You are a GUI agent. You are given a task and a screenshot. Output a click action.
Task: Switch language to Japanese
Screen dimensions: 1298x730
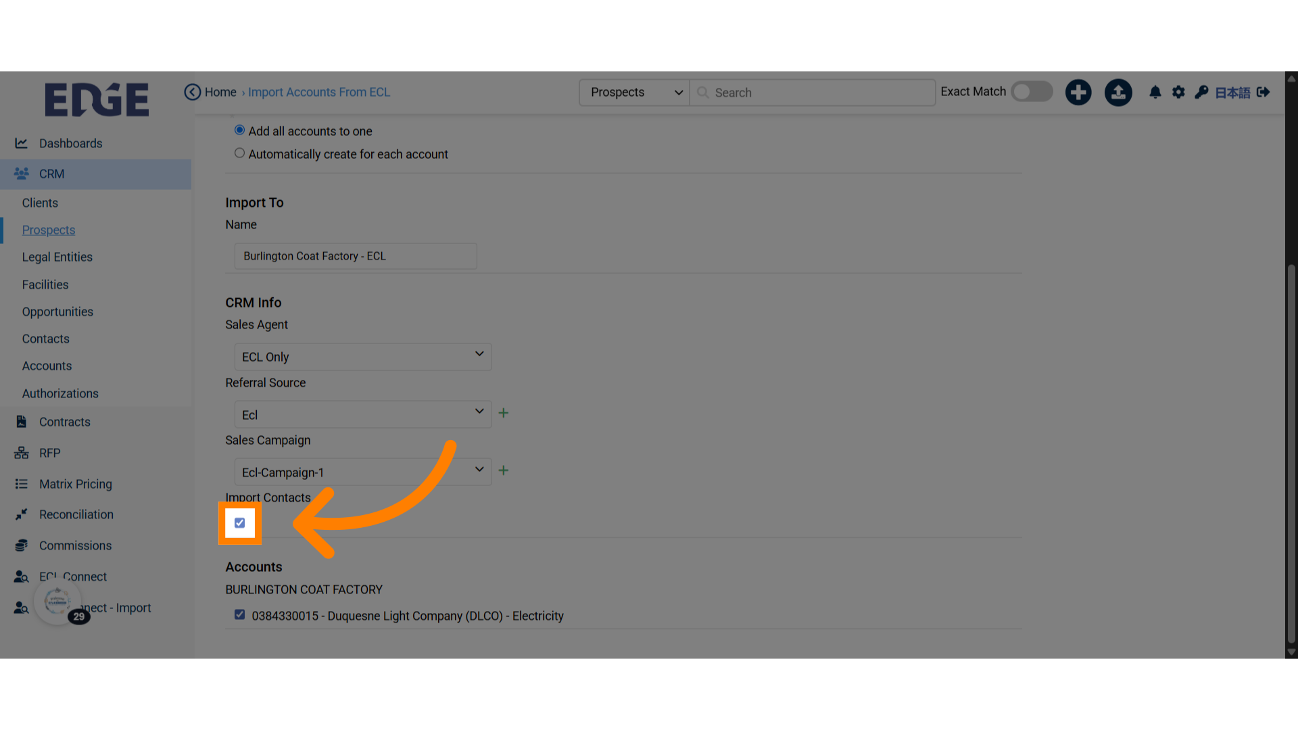(1232, 93)
